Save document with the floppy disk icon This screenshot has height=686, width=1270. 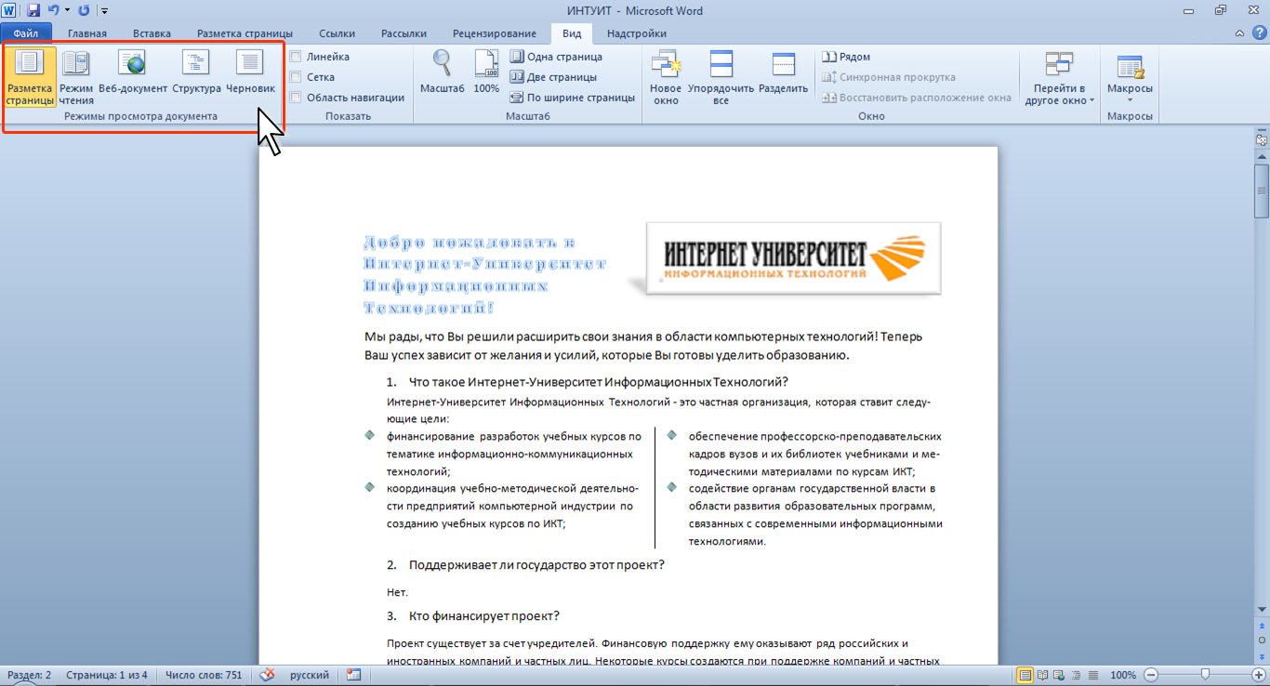[33, 11]
